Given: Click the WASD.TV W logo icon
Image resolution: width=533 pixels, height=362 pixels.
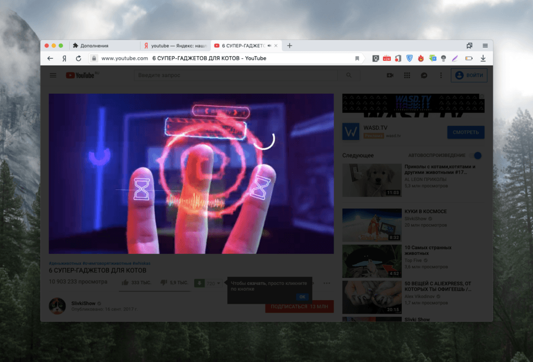Looking at the screenshot, I should point(351,132).
